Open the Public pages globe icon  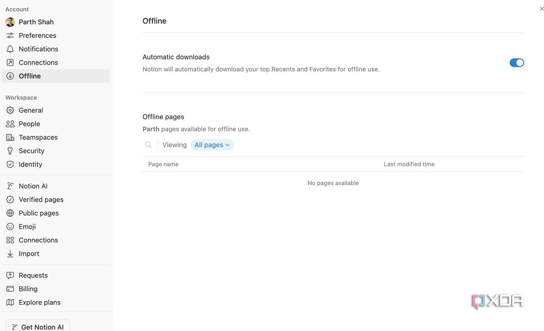pos(10,213)
